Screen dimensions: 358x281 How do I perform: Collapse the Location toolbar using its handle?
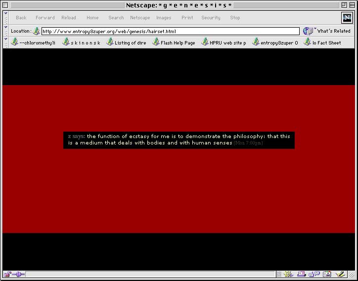pos(5,31)
